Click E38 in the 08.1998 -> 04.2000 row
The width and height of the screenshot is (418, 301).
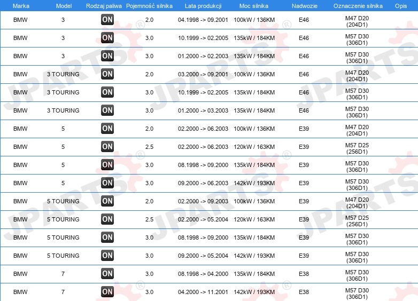coord(304,274)
